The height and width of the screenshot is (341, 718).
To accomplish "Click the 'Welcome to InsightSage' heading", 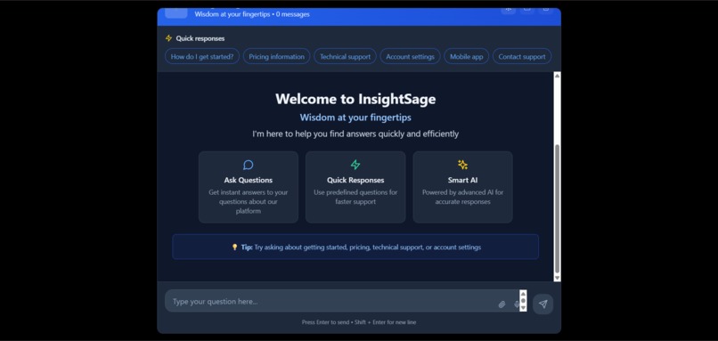I will 355,99.
